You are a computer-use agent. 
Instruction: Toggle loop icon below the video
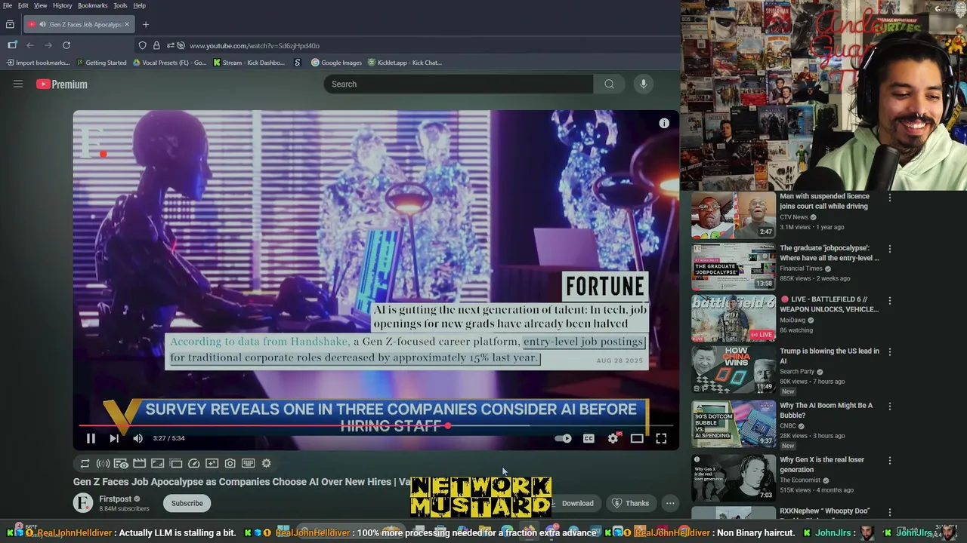pyautogui.click(x=85, y=464)
